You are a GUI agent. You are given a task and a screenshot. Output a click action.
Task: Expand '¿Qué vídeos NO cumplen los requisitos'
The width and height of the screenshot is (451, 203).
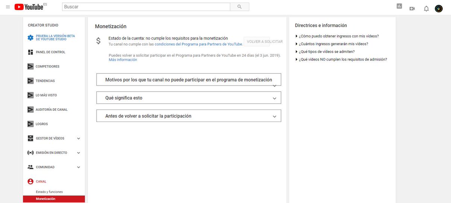[x=341, y=59]
